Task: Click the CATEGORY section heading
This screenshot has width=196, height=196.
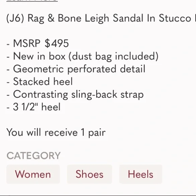Action: click(34, 156)
